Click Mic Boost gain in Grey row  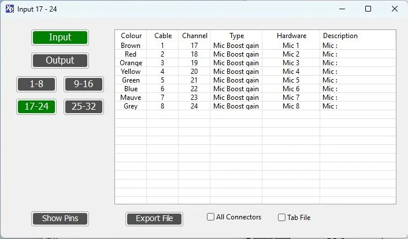pos(236,106)
